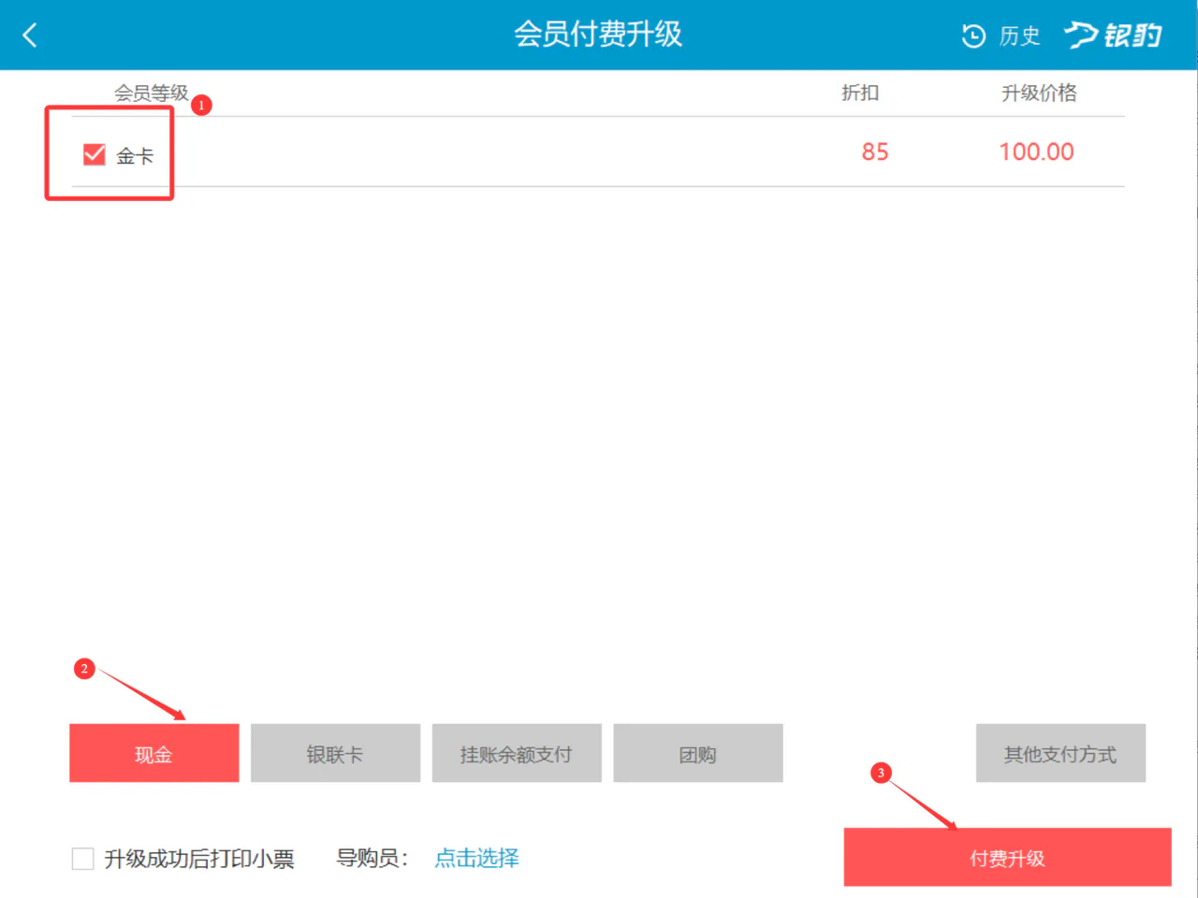Click the upgrade price 100.00
This screenshot has width=1198, height=898.
(1037, 152)
